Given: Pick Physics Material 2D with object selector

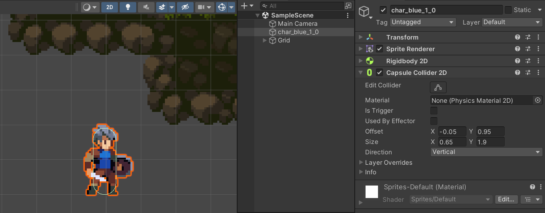Looking at the screenshot, I should pos(538,100).
